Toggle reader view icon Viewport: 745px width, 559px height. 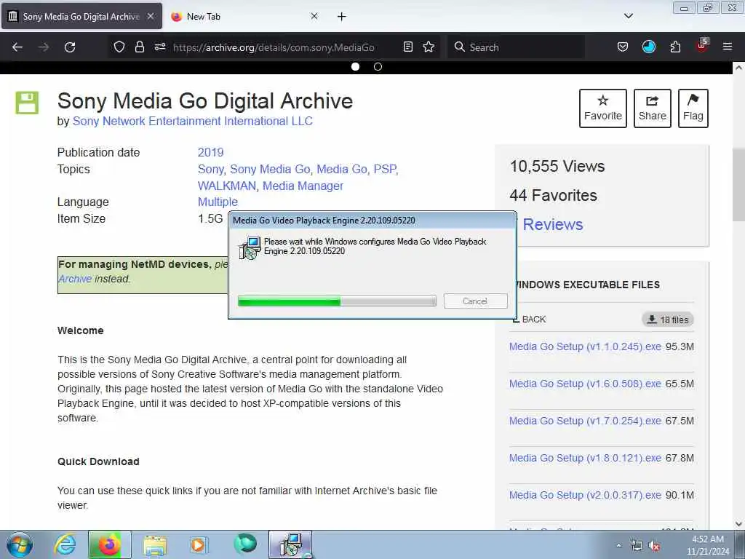pyautogui.click(x=407, y=47)
